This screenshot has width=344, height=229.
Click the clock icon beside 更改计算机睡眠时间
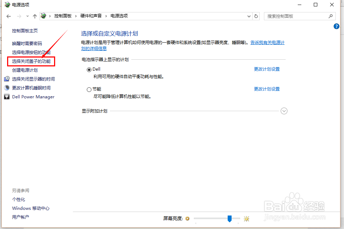click(6, 87)
